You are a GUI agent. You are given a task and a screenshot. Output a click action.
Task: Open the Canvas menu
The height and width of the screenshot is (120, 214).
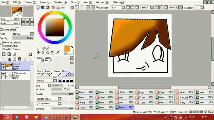(30, 2)
